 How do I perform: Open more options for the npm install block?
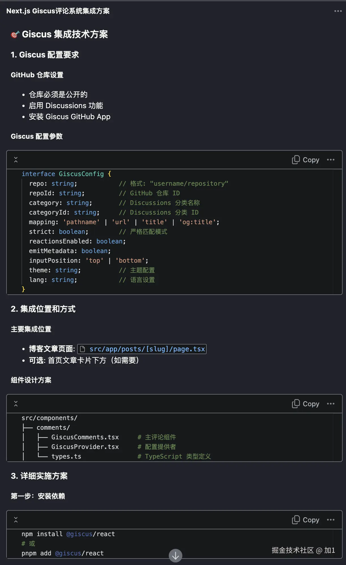(330, 520)
